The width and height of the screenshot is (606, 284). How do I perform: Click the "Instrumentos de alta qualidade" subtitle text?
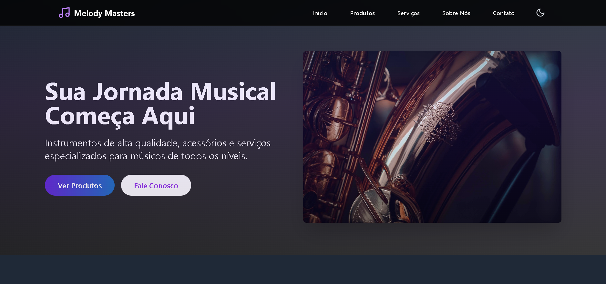[x=158, y=143]
